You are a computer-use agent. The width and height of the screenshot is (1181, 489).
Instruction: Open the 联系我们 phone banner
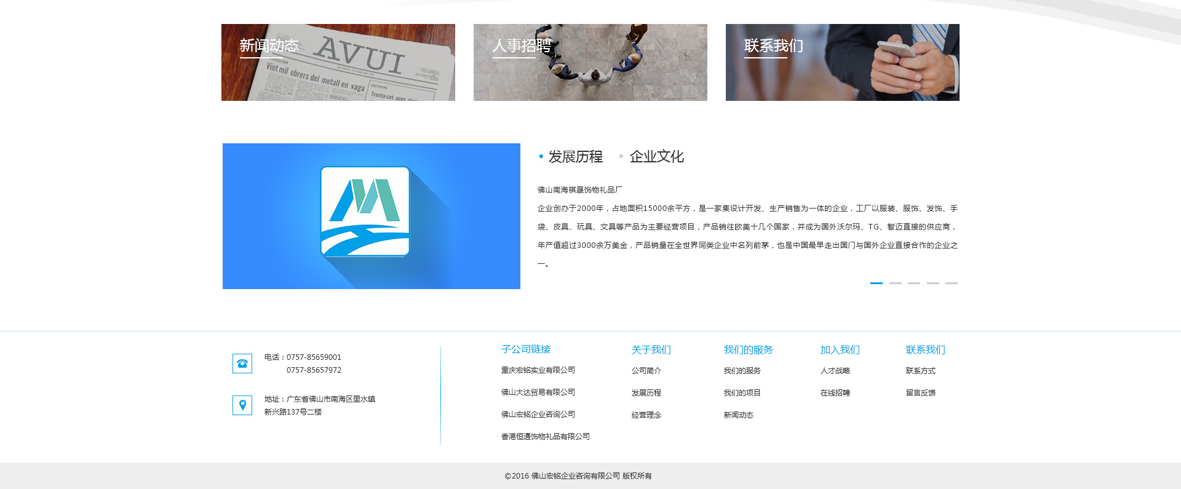pos(842,62)
